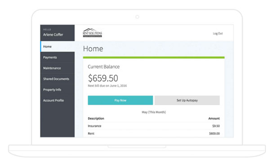Click Set Up Autopay button
The width and height of the screenshot is (268, 168).
(x=187, y=100)
